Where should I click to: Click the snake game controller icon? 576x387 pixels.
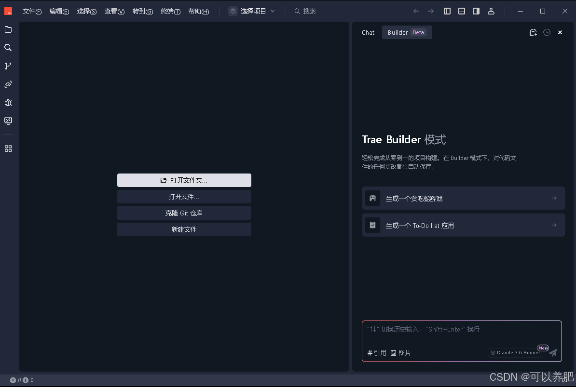(372, 199)
